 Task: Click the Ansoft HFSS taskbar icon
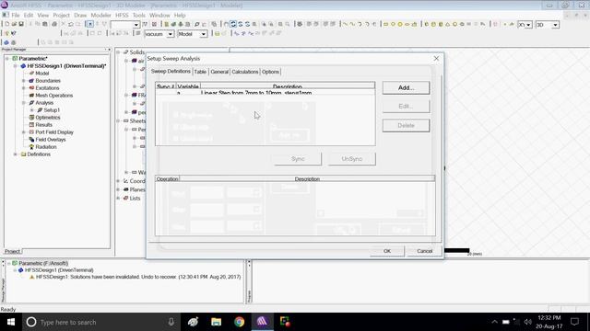(x=262, y=322)
